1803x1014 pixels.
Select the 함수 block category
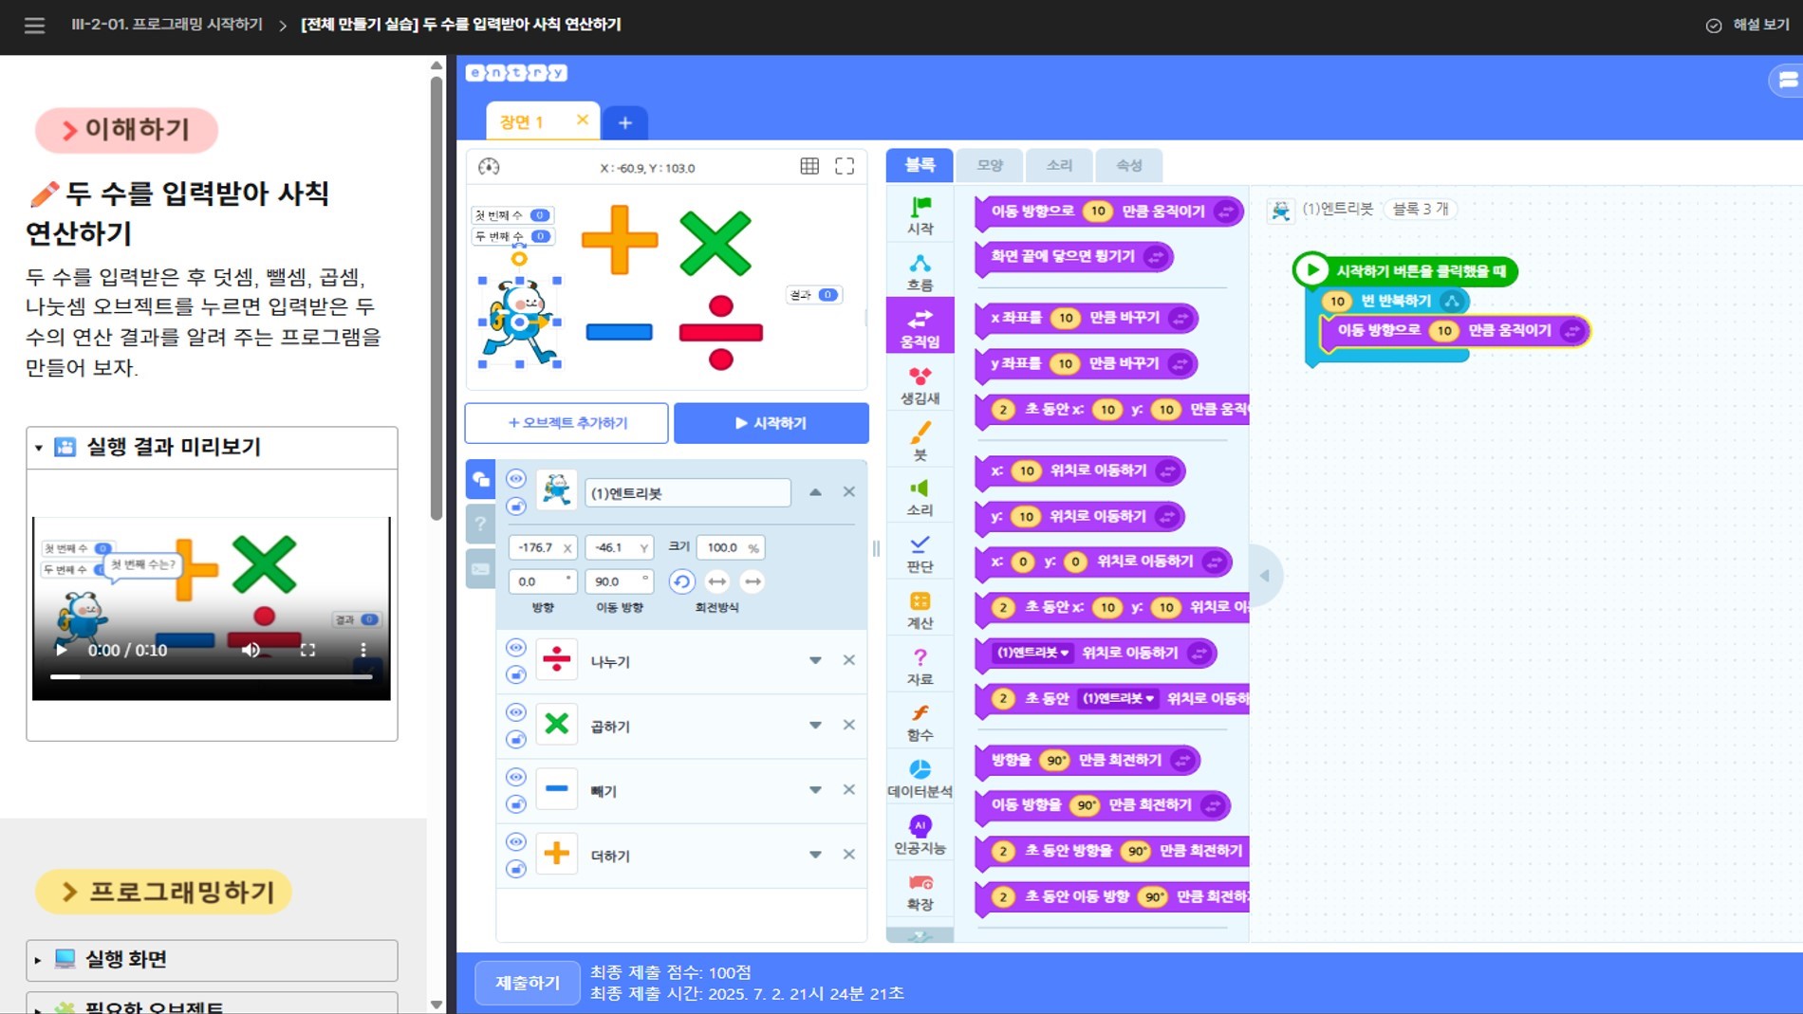[x=920, y=722]
